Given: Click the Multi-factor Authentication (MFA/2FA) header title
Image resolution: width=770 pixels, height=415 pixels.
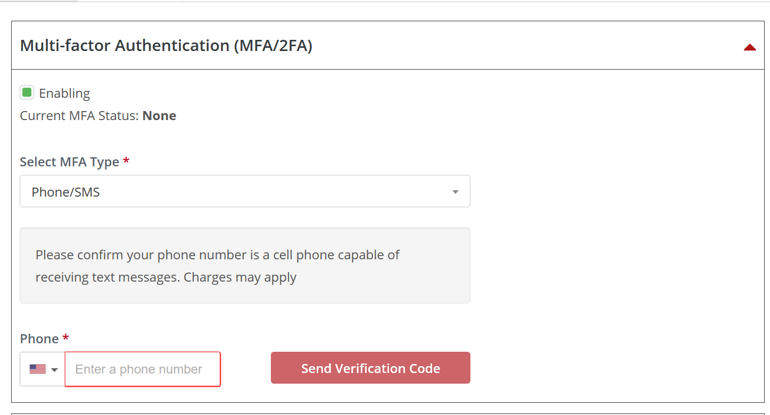Looking at the screenshot, I should pyautogui.click(x=166, y=46).
